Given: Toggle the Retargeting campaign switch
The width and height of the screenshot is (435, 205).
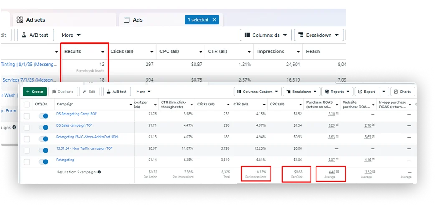Looking at the screenshot, I should [43, 162].
